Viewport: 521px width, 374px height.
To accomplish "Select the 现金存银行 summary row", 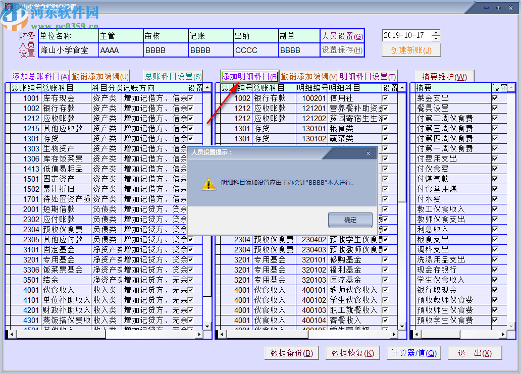I will point(458,270).
